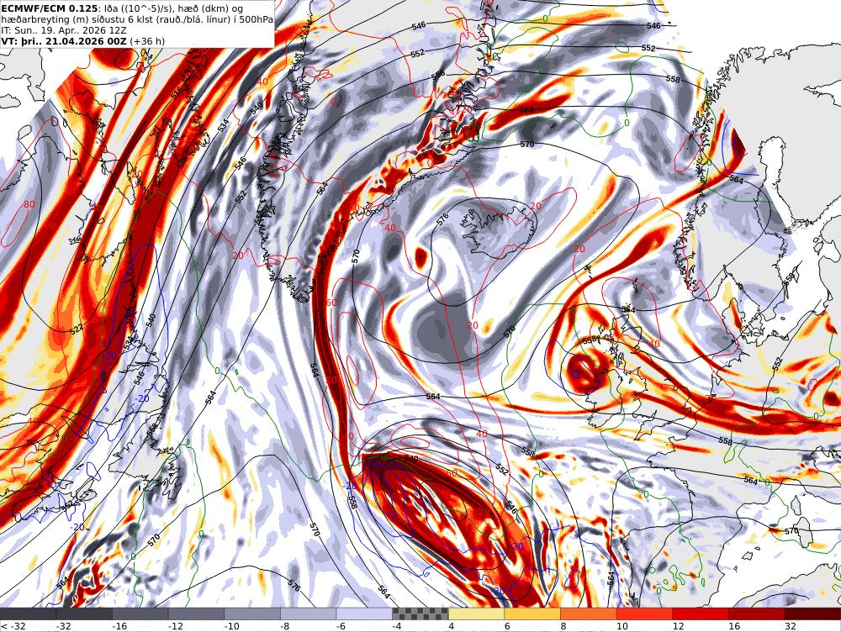841x632 pixels.
Task: Click the 'ECMWF/ECM 0.125' title text
Action: [x=50, y=8]
